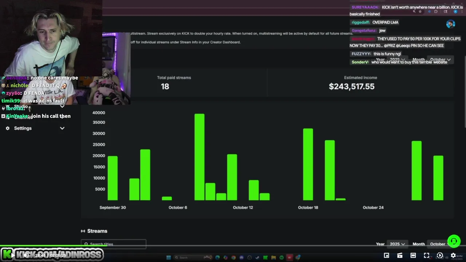Open the mini-player picture-in-picture icon
This screenshot has width=466, height=262.
[386, 255]
